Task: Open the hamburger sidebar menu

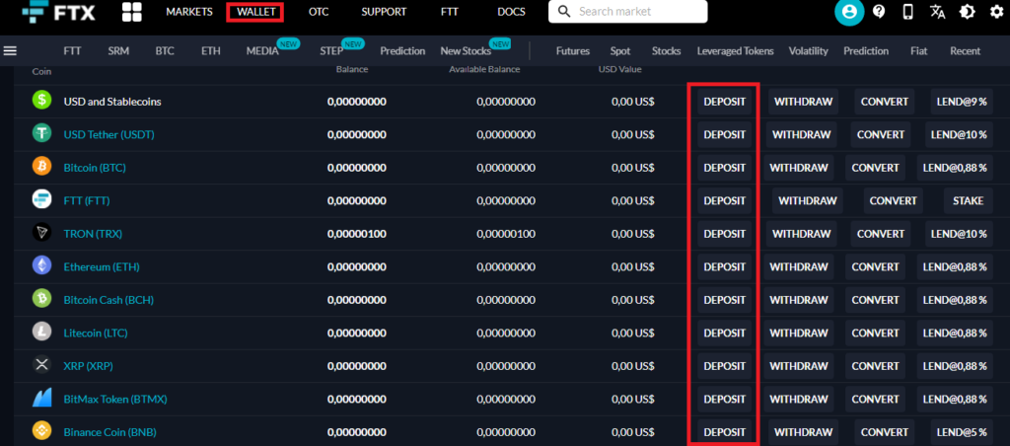Action: click(x=10, y=51)
